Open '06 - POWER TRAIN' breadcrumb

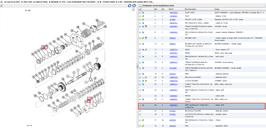(x=107, y=2)
